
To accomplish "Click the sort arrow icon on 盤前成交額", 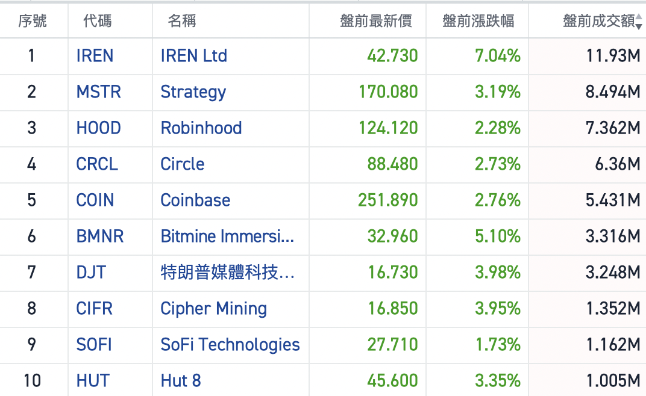I will click(639, 23).
